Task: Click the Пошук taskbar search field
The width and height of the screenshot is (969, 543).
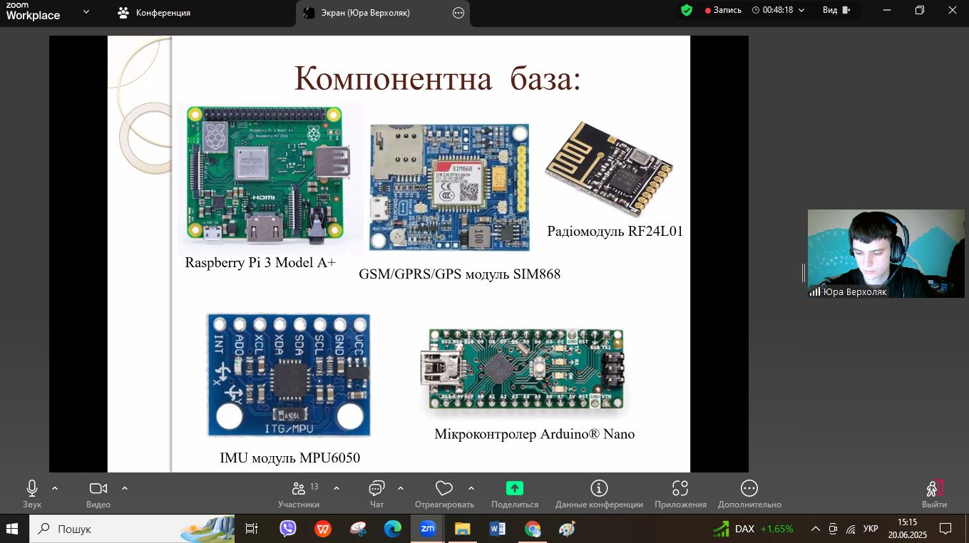Action: [132, 529]
